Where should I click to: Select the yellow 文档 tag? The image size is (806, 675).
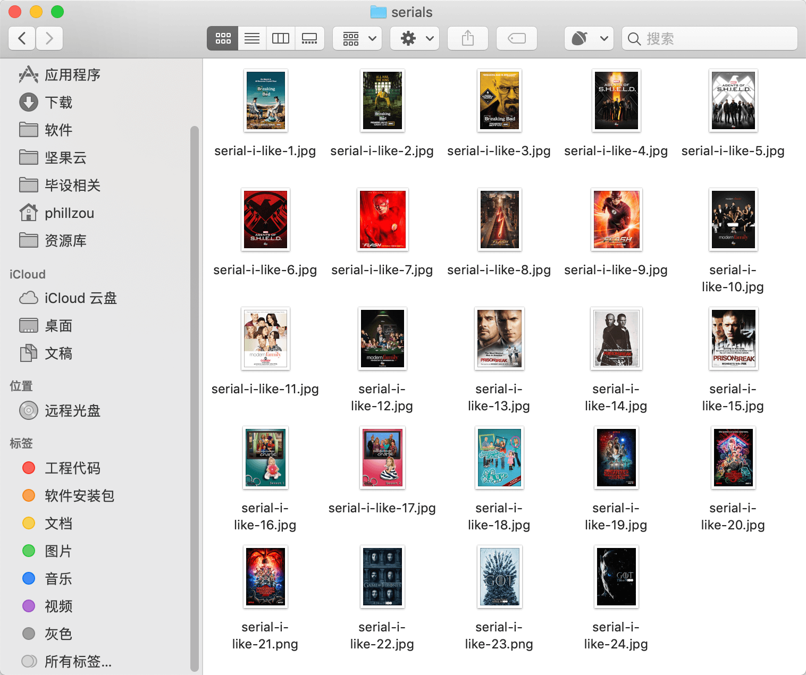[47, 524]
